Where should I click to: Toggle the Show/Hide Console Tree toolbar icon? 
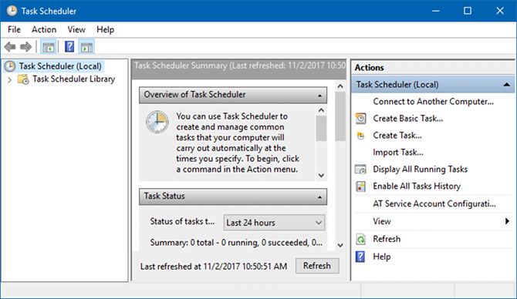49,47
